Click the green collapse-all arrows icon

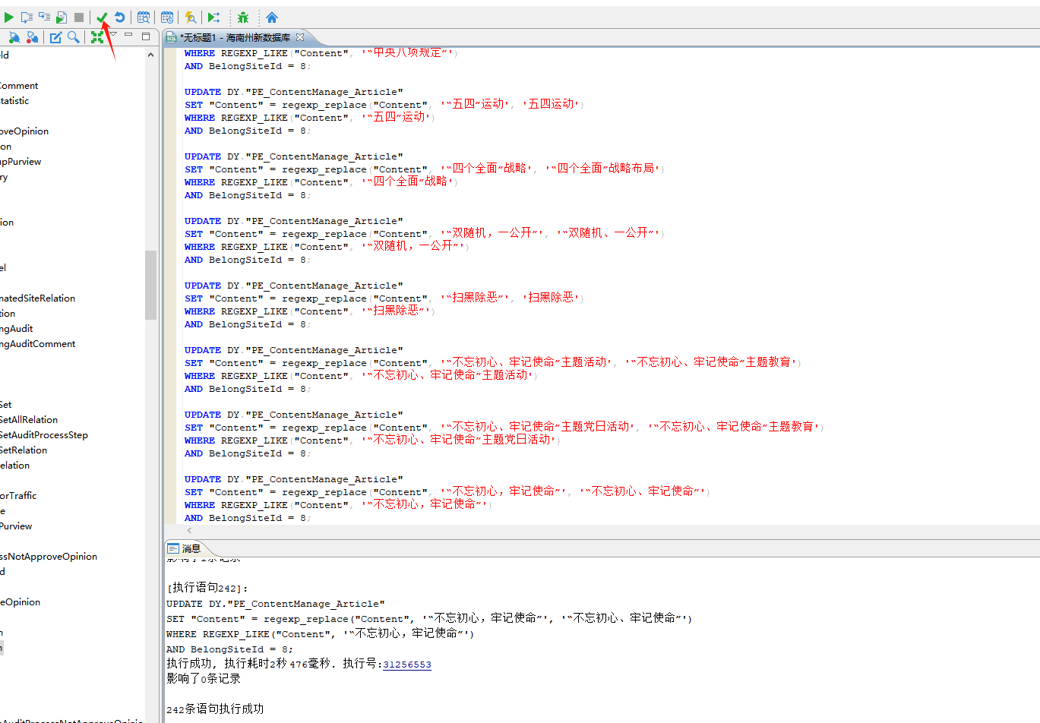click(96, 37)
